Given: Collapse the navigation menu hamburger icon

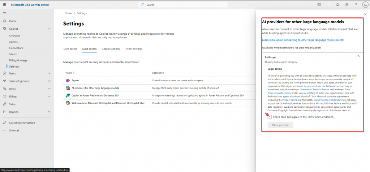Looking at the screenshot, I should (x=4, y=13).
